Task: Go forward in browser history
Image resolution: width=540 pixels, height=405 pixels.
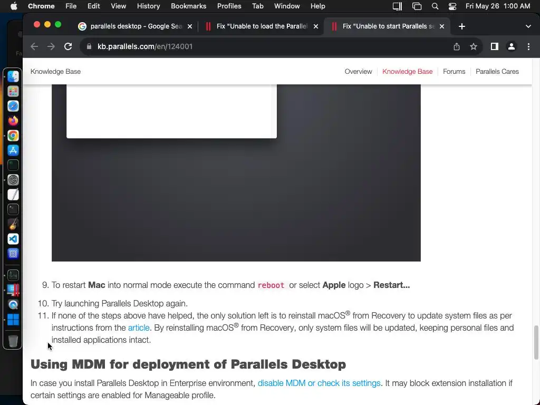Action: (x=51, y=46)
